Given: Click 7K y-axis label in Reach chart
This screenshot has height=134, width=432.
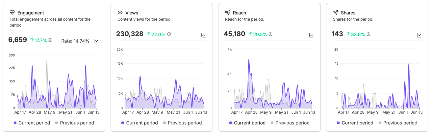Looking at the screenshot, I should point(229,49).
